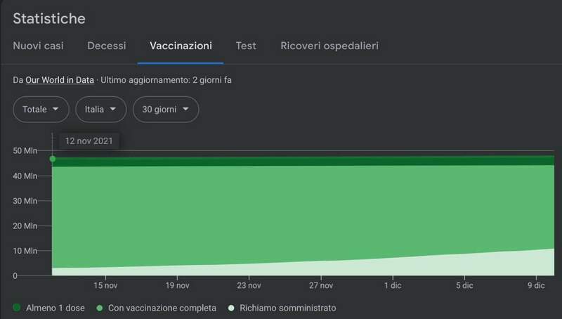Expand the Totale dropdown
The image size is (562, 319).
coord(41,110)
